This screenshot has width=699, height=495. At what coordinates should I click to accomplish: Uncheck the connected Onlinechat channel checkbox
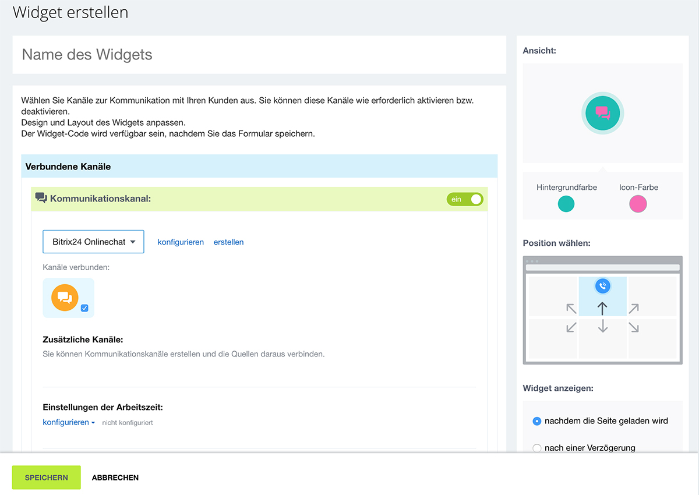click(84, 308)
